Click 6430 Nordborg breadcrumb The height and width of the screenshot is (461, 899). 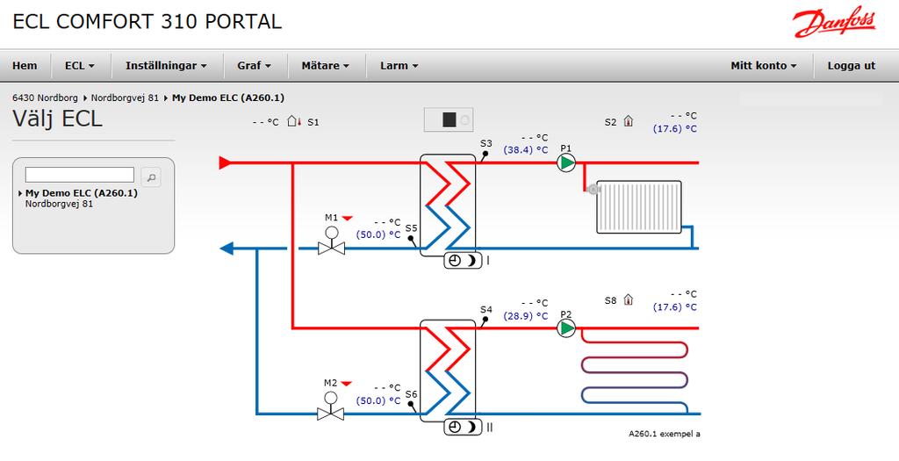tap(46, 98)
